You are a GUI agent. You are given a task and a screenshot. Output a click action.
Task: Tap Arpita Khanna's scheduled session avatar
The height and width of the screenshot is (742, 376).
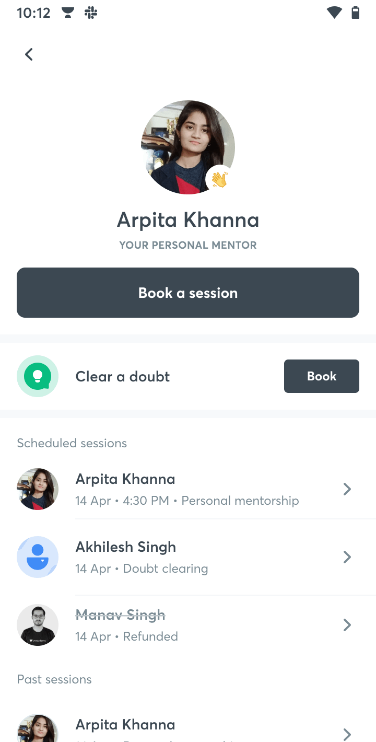click(38, 489)
